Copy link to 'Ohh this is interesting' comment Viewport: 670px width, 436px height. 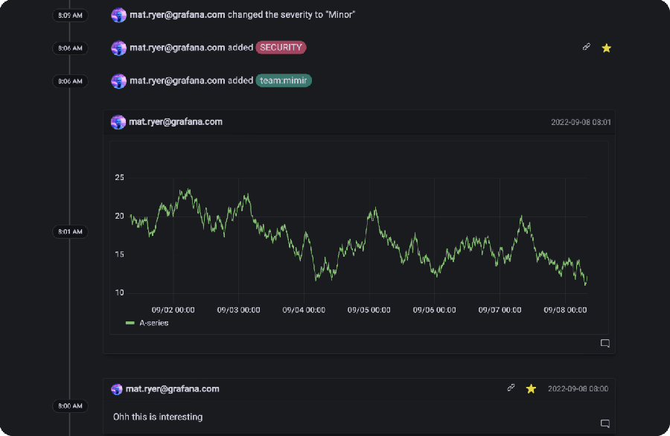click(511, 388)
